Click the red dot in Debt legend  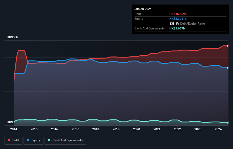[x=9, y=140]
